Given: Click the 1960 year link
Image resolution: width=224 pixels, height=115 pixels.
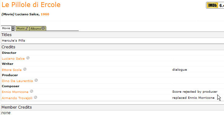Looking at the screenshot, I should click(x=45, y=14).
